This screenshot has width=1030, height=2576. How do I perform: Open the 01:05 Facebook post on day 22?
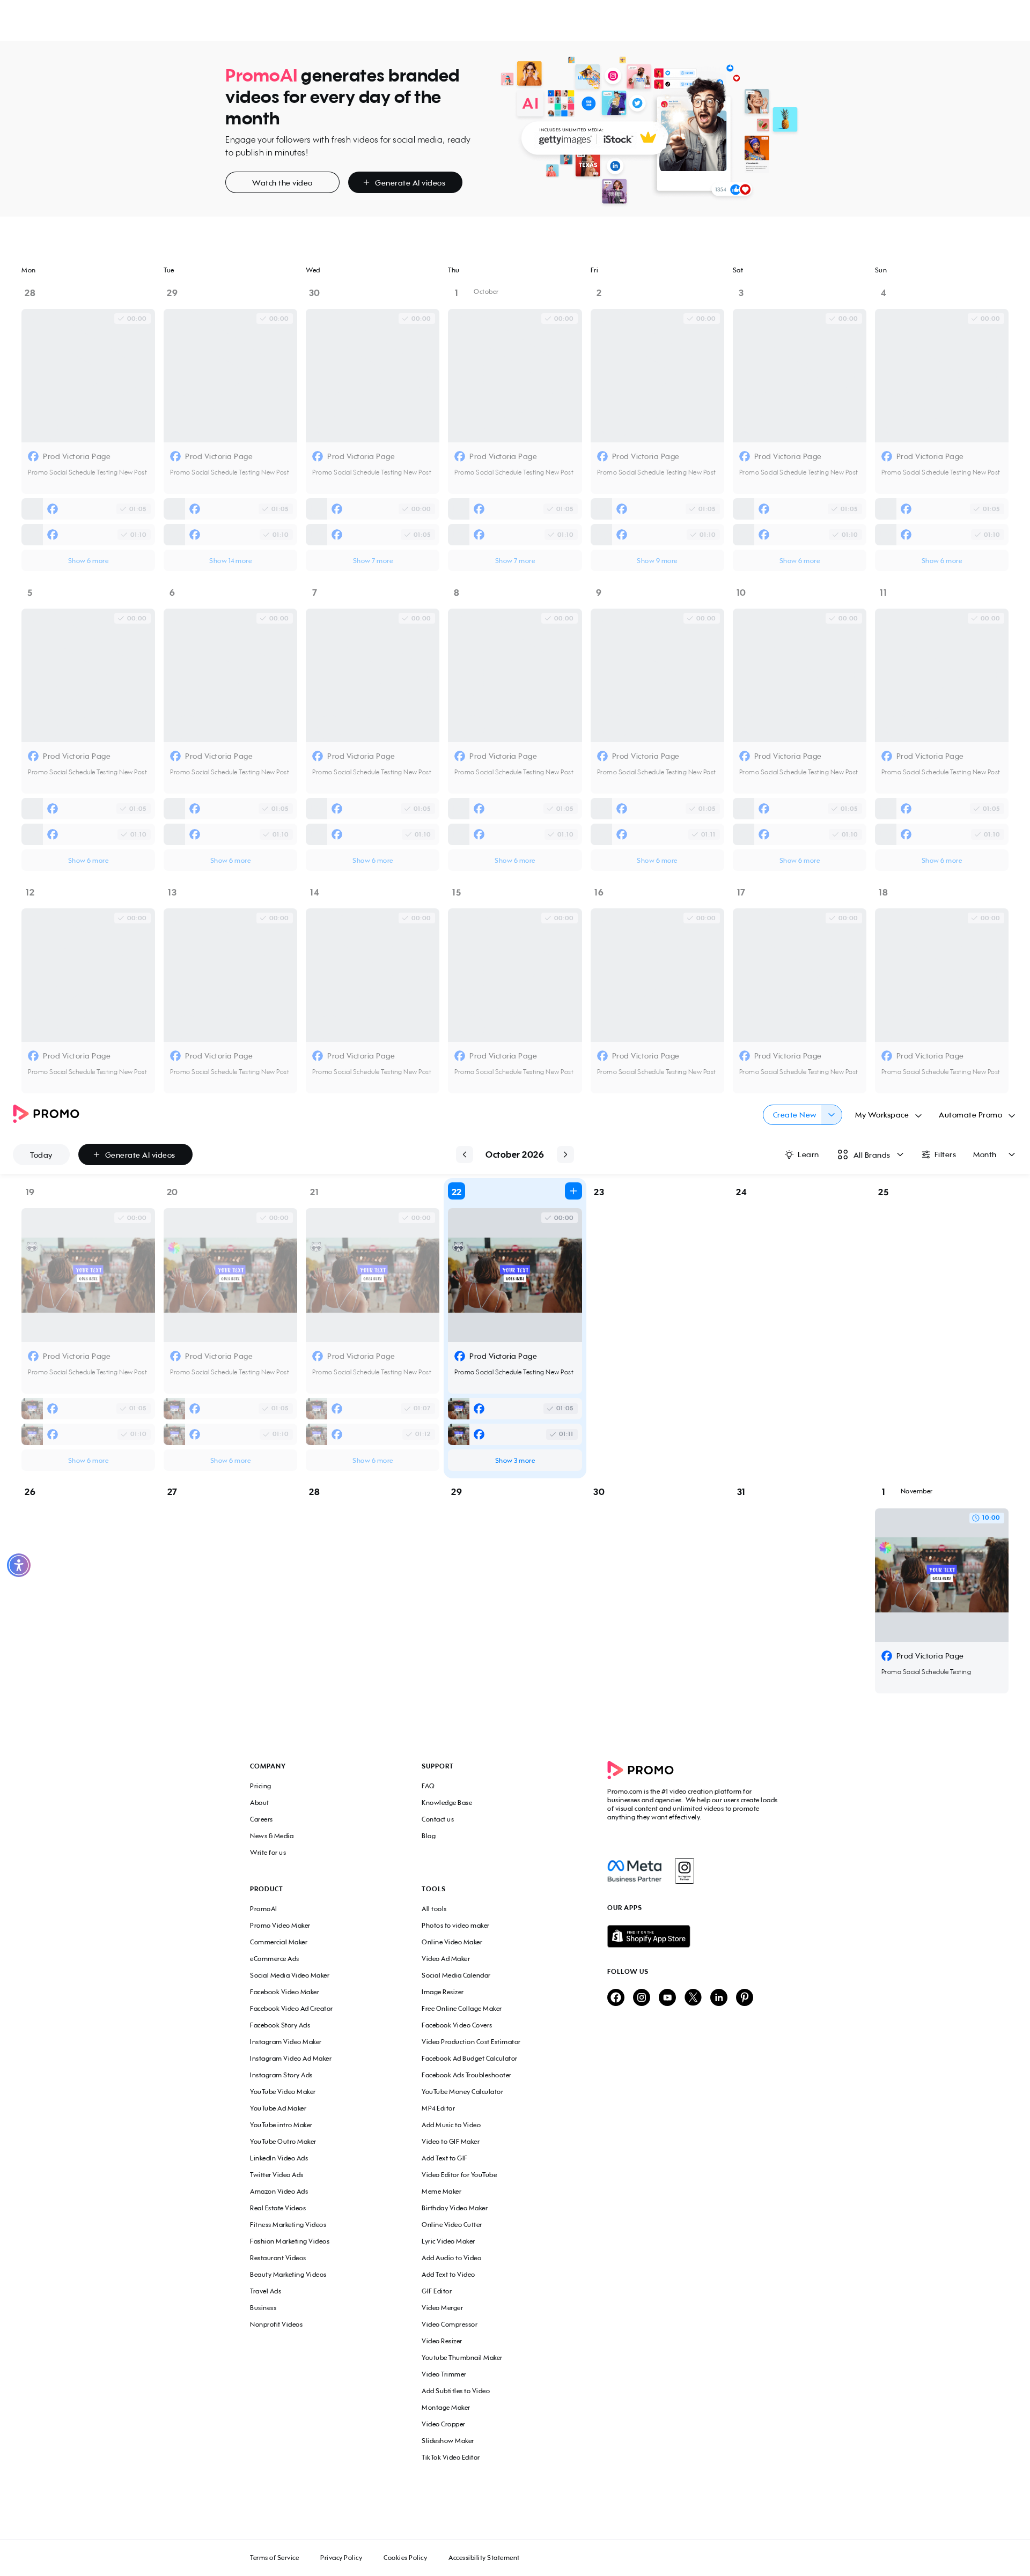pyautogui.click(x=515, y=1408)
